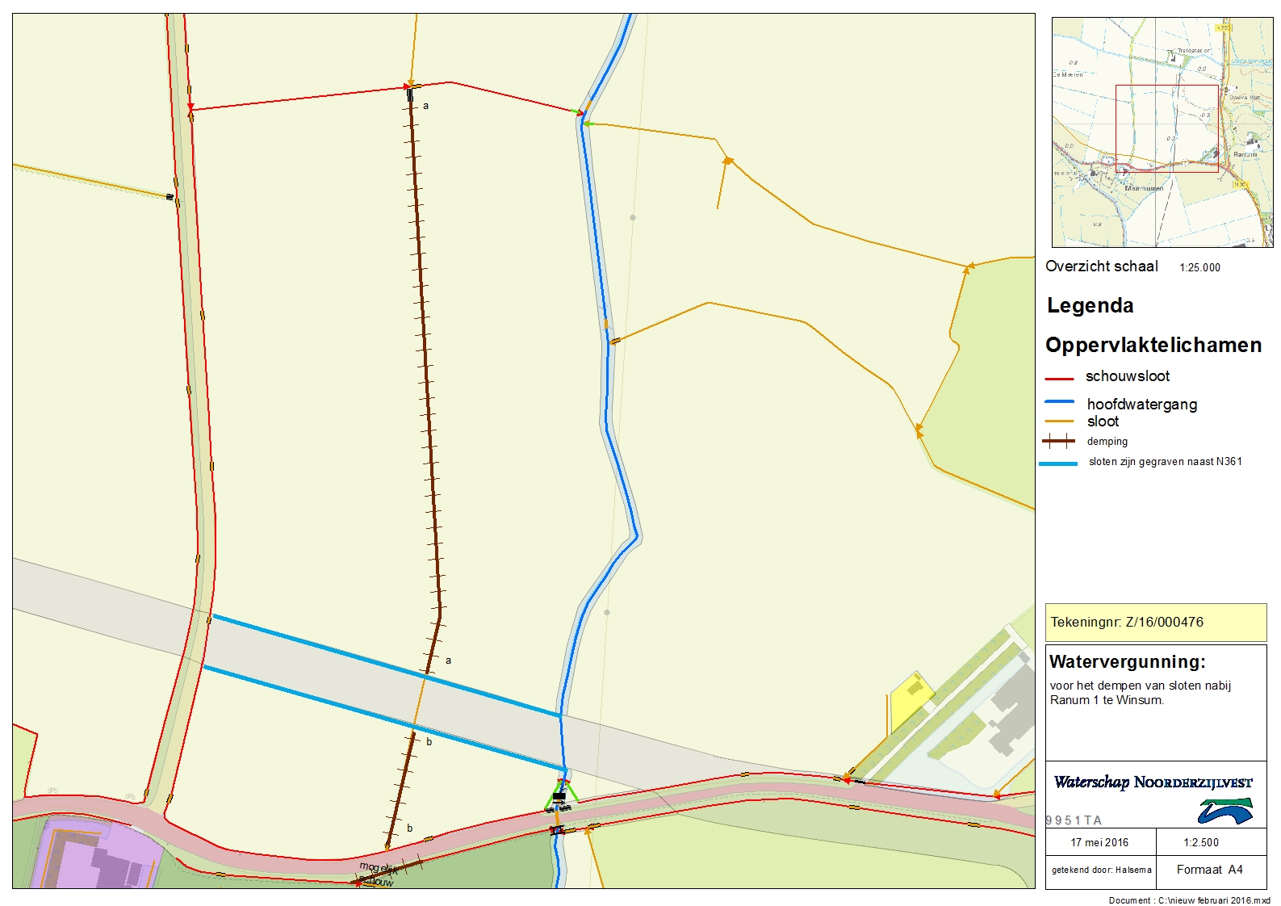Select the Watervergunning title text
1281x906 pixels.
coord(1127,662)
